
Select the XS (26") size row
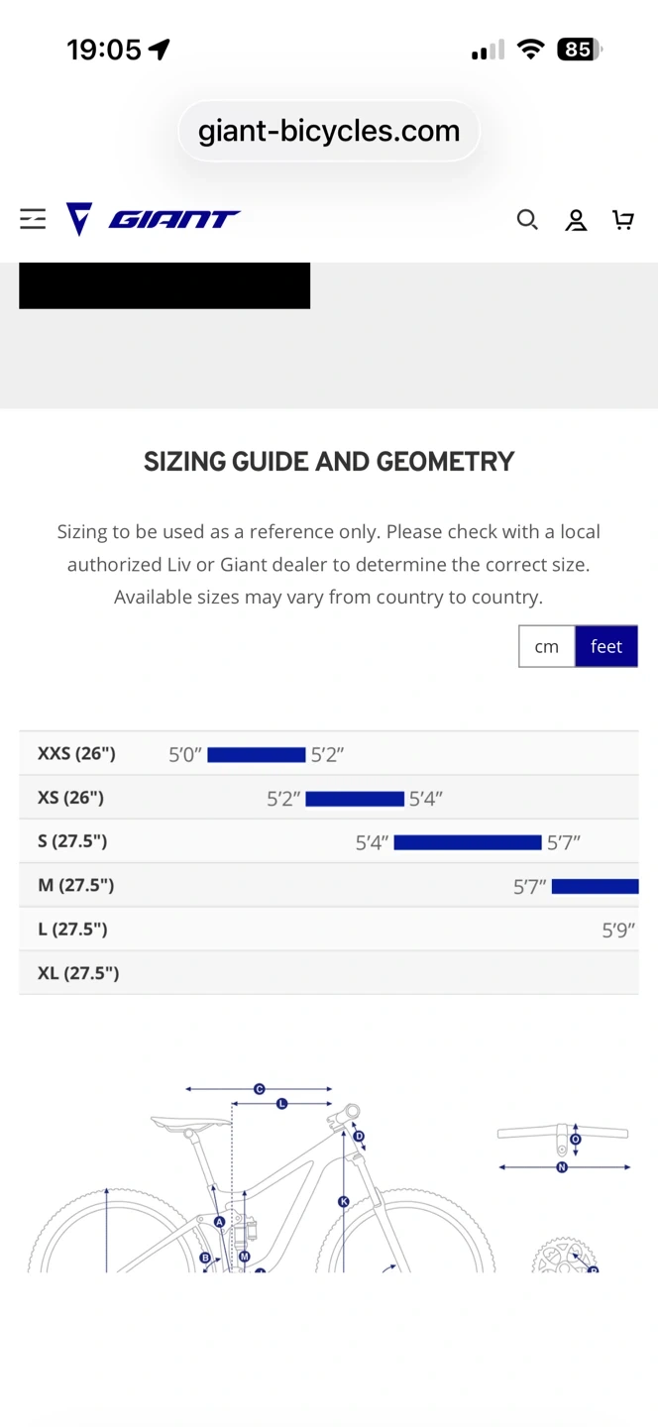pyautogui.click(x=329, y=798)
